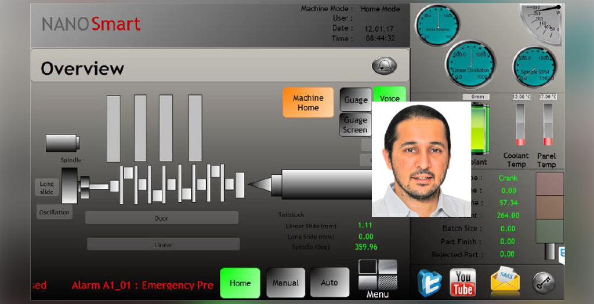Click the Crank value text
This screenshot has width=594, height=304.
tap(508, 178)
